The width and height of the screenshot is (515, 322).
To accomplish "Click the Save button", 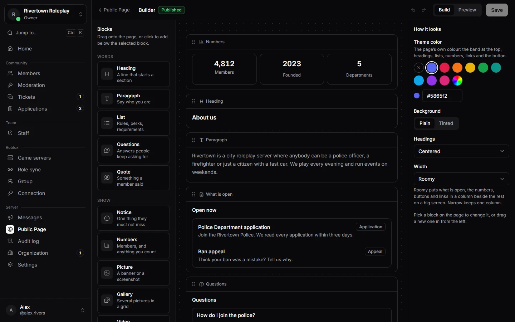I will tap(497, 10).
